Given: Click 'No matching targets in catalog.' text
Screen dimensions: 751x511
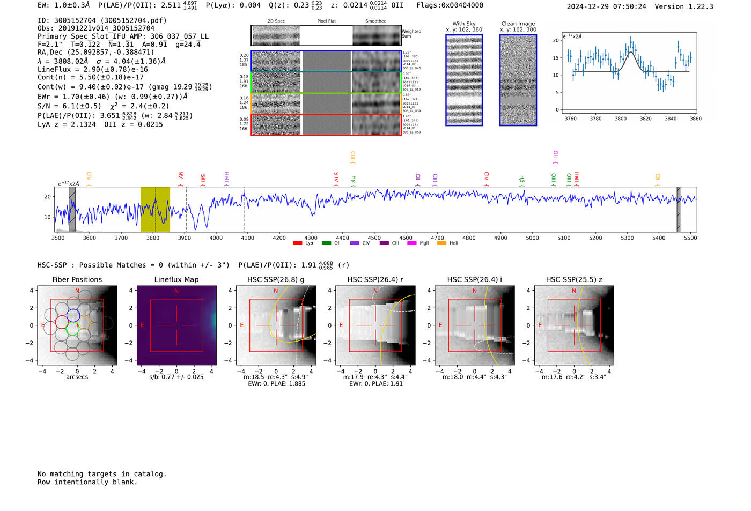Looking at the screenshot, I should (x=102, y=474).
